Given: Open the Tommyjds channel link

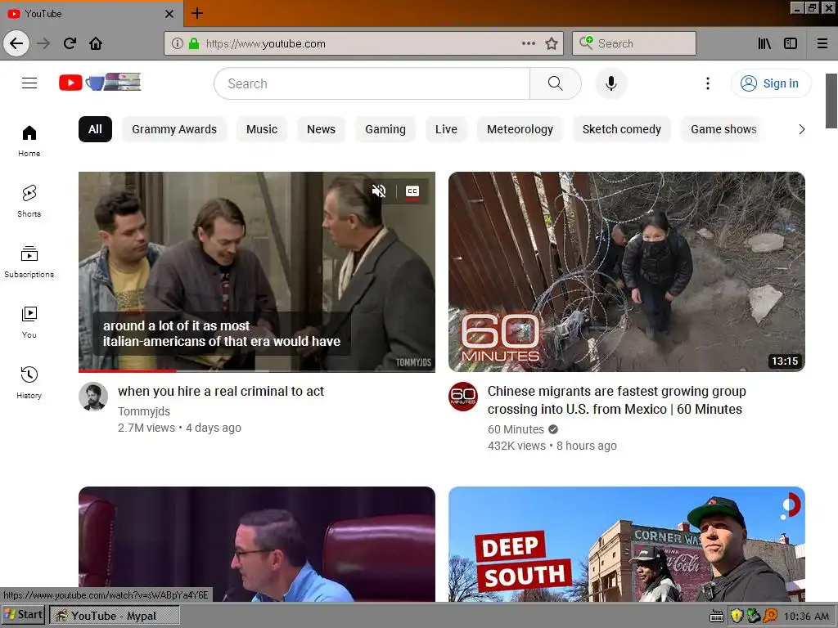Looking at the screenshot, I should [144, 411].
